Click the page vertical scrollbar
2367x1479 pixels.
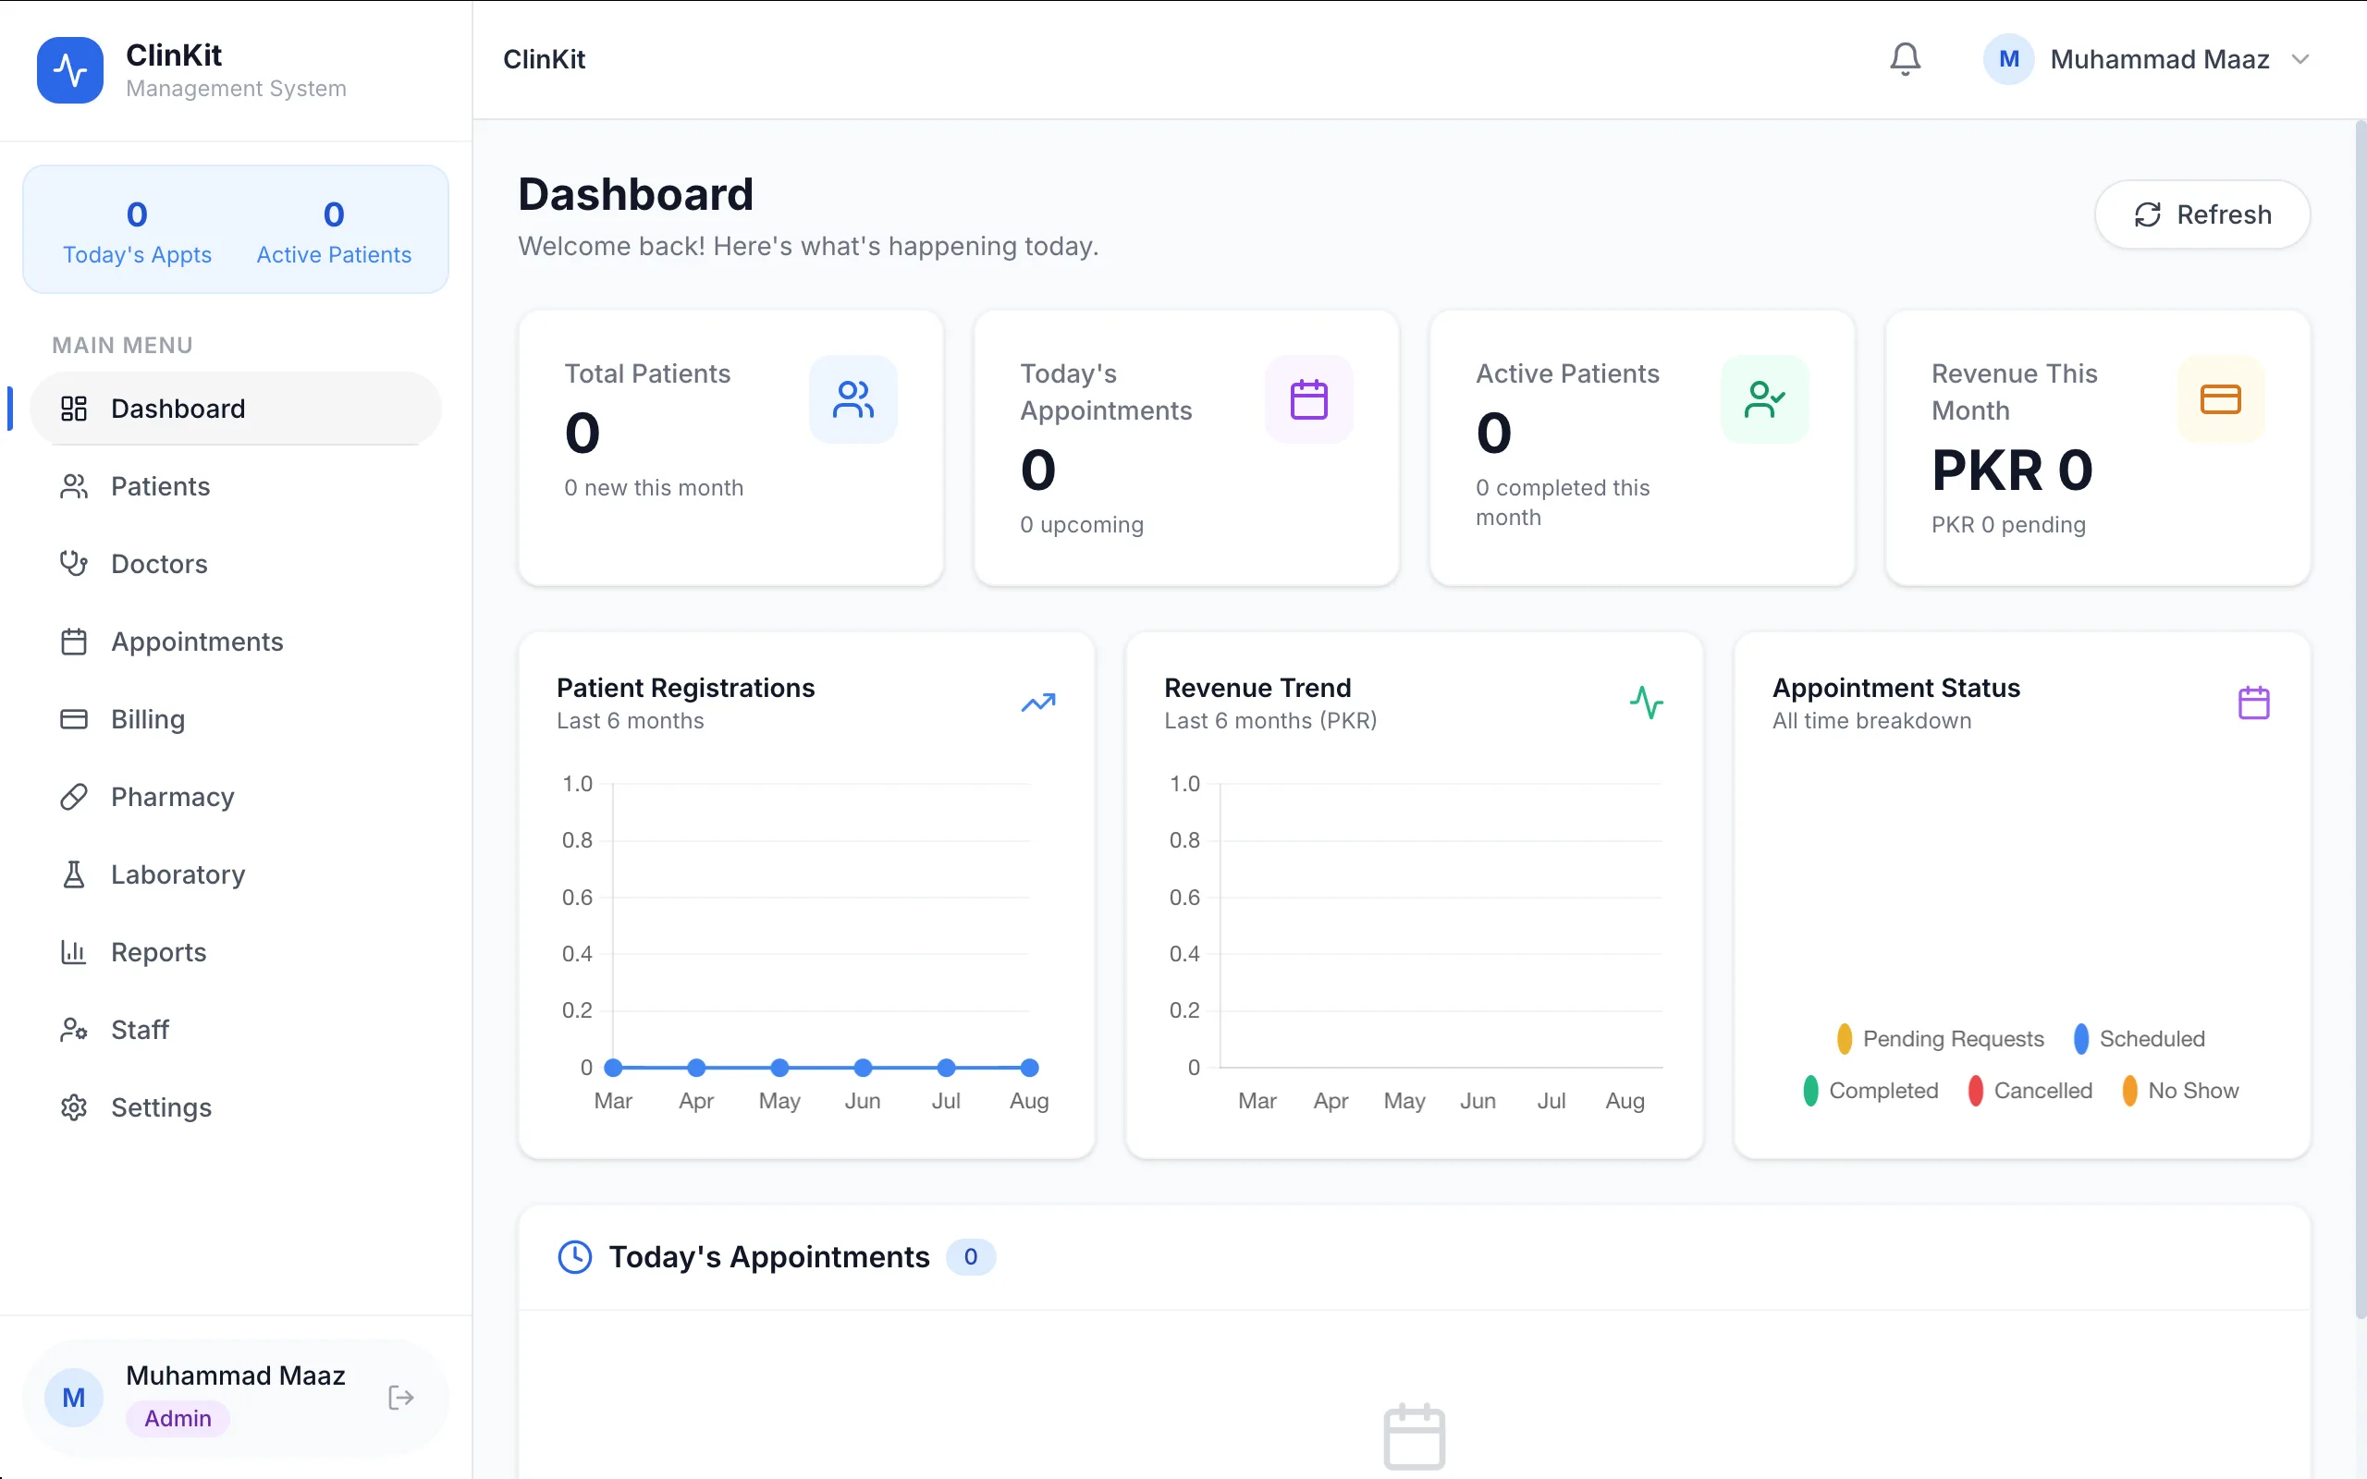pyautogui.click(x=2361, y=719)
